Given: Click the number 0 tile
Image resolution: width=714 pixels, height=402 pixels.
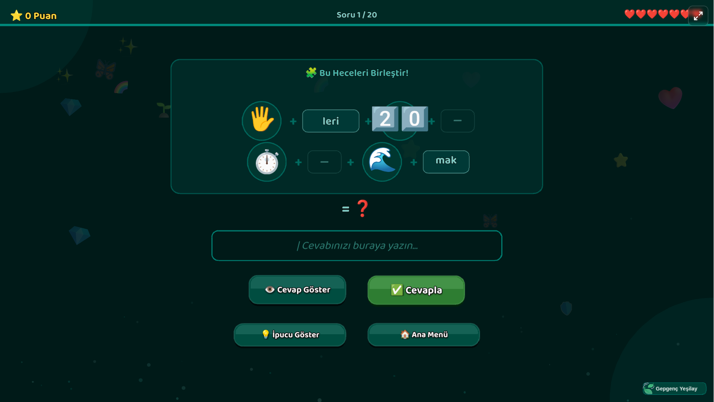Looking at the screenshot, I should (415, 119).
